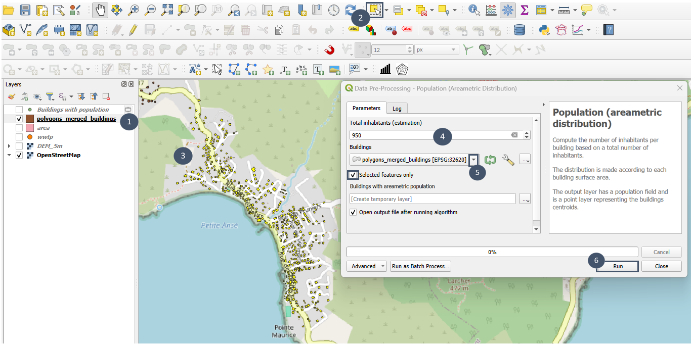Open the Python Console from the toolbar
The image size is (692, 345).
click(544, 30)
